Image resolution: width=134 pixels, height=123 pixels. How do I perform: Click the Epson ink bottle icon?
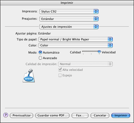coord(29,75)
